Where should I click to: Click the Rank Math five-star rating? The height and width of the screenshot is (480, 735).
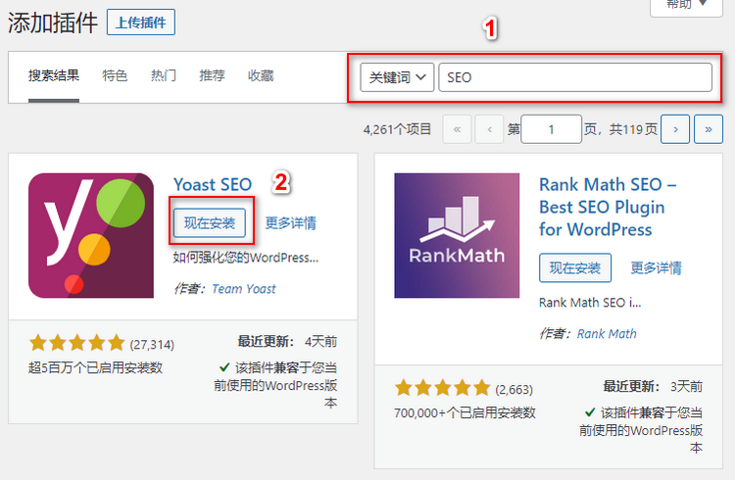click(x=443, y=388)
